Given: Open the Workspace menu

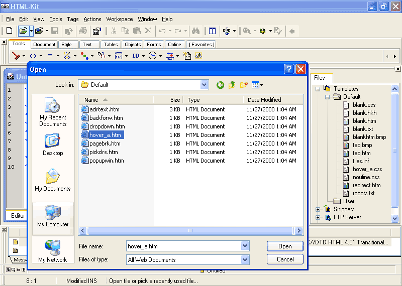Looking at the screenshot, I should (x=120, y=19).
